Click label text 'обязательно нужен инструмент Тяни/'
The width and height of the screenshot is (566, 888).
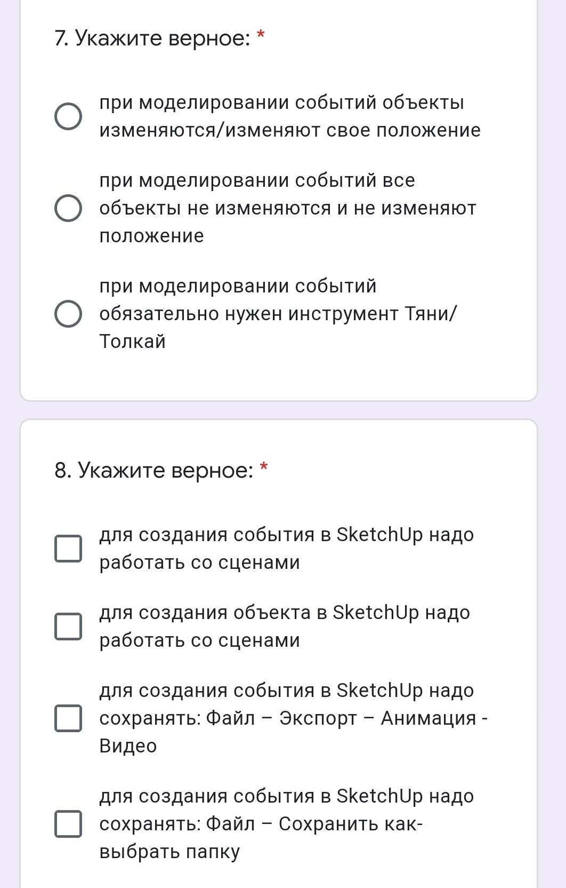pyautogui.click(x=278, y=314)
